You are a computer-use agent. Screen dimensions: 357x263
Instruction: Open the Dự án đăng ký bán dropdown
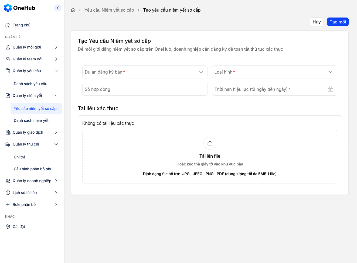point(145,72)
